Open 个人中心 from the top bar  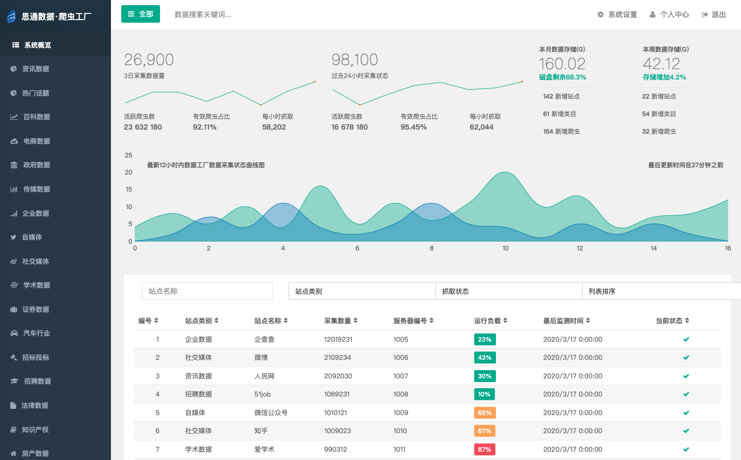[x=670, y=14]
